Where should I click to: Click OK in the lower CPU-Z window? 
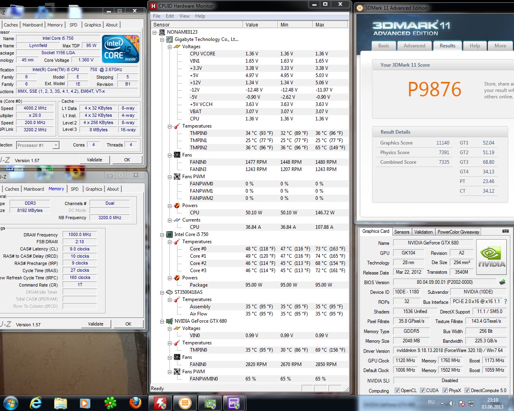(x=128, y=324)
